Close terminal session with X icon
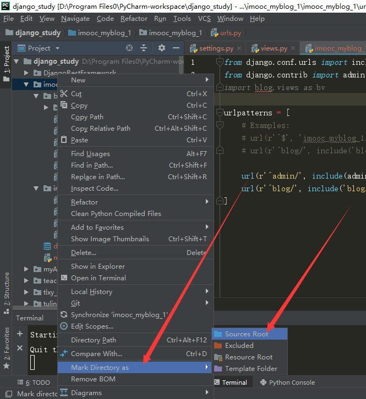366x399 pixels. (20, 348)
